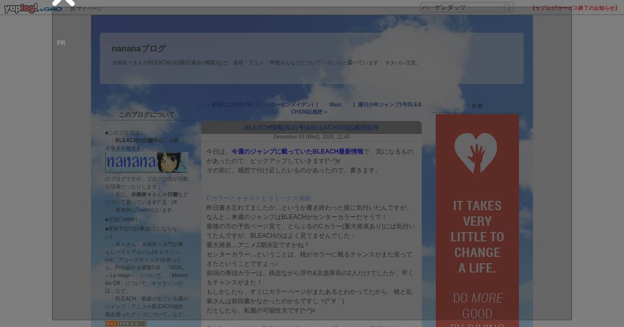This screenshot has height=327, width=624.
Task: Open the Twitter link in the sidebar
Action: click(144, 210)
